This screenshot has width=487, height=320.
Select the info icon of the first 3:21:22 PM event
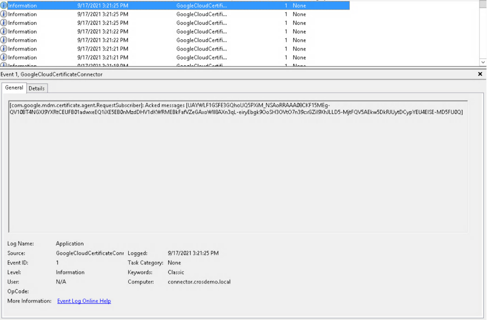point(4,31)
